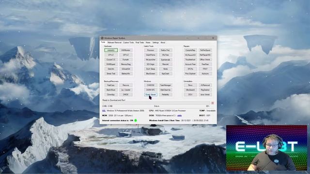Start the Stress Test tool

pyautogui.click(x=111, y=73)
